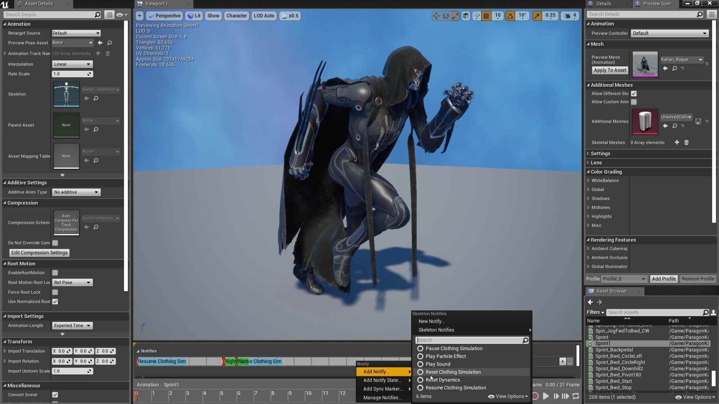Click the play button in animation timeline
719x404 pixels.
(546, 396)
